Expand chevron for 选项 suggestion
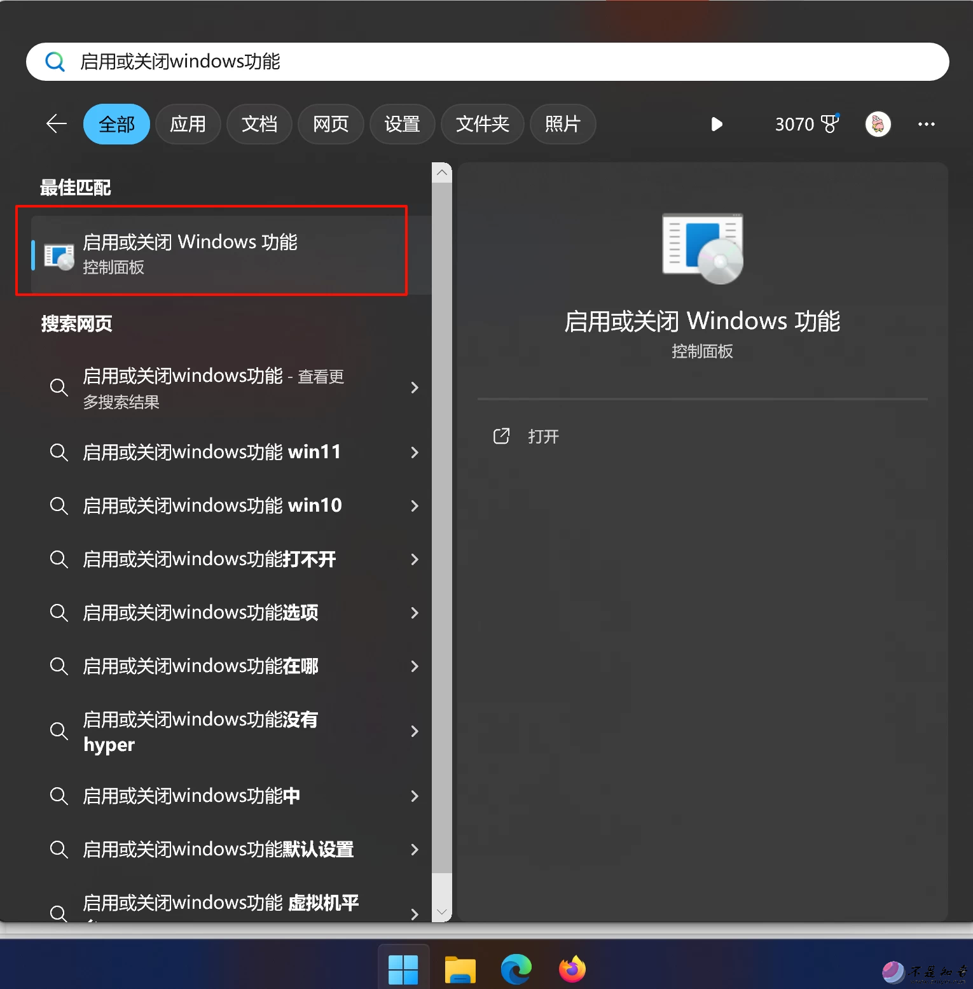This screenshot has height=989, width=973. (x=415, y=613)
